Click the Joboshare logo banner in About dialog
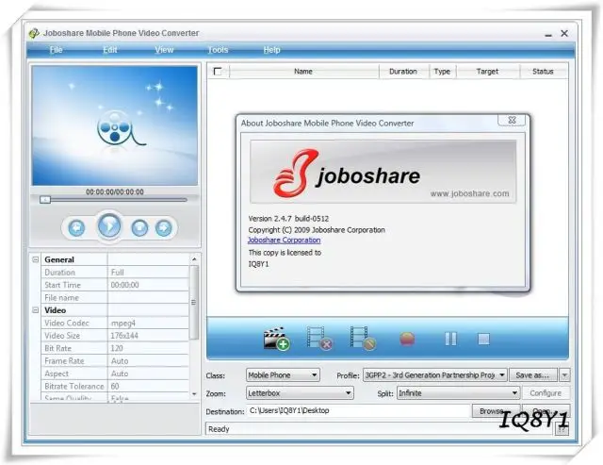603x465 pixels. (383, 172)
